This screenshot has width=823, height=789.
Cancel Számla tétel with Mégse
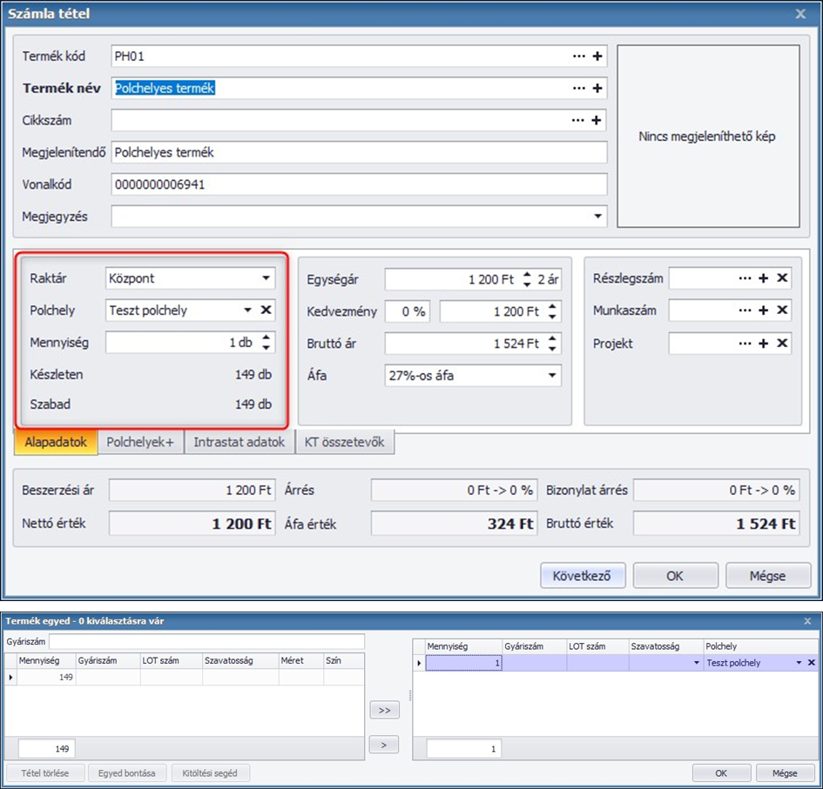768,576
